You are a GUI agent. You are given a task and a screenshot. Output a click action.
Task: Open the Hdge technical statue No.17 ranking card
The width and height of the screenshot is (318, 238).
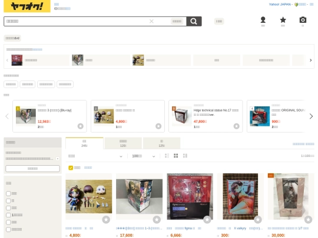206,116
